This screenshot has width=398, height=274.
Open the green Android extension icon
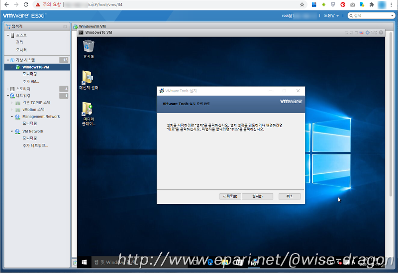pyautogui.click(x=324, y=4)
